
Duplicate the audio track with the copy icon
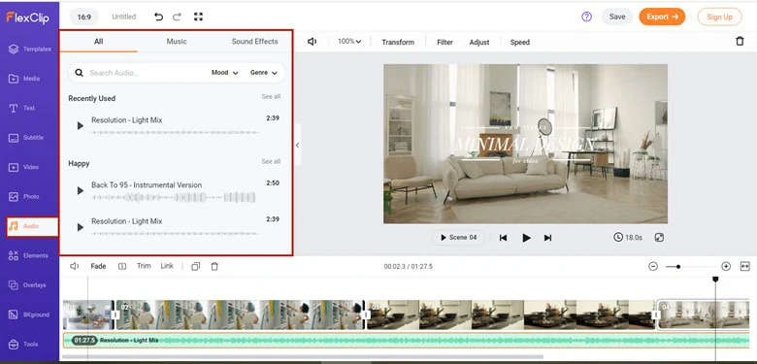[x=195, y=266]
